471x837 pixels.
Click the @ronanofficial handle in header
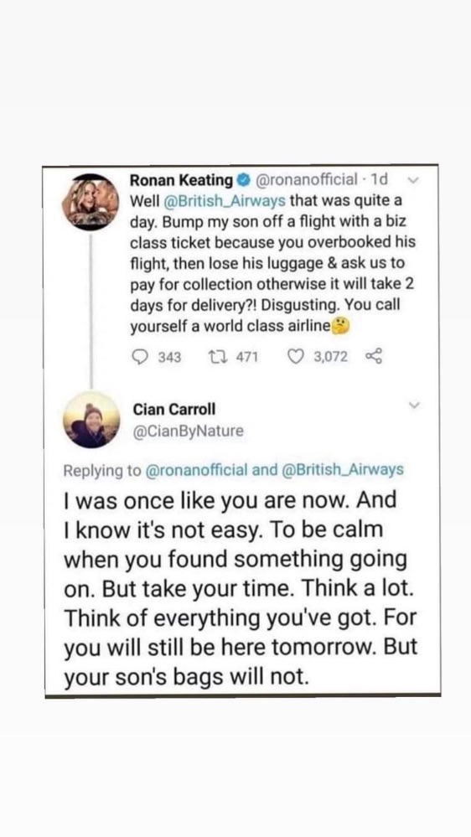point(308,180)
